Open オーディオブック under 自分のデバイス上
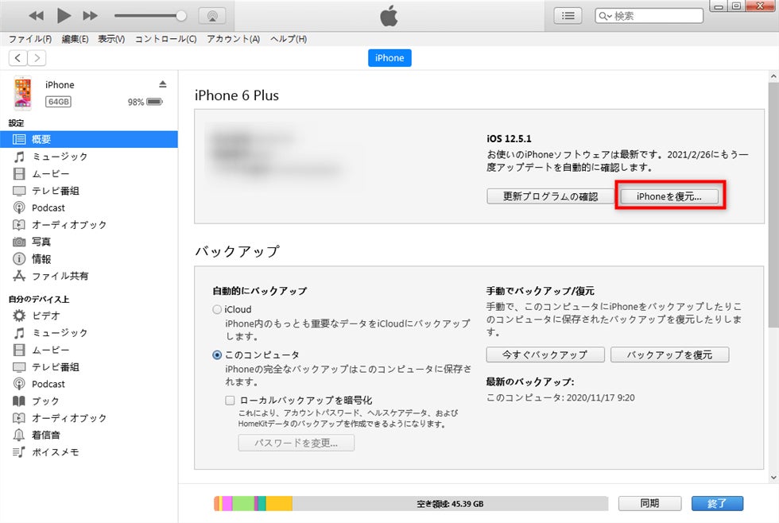779x523 pixels. pos(89,418)
